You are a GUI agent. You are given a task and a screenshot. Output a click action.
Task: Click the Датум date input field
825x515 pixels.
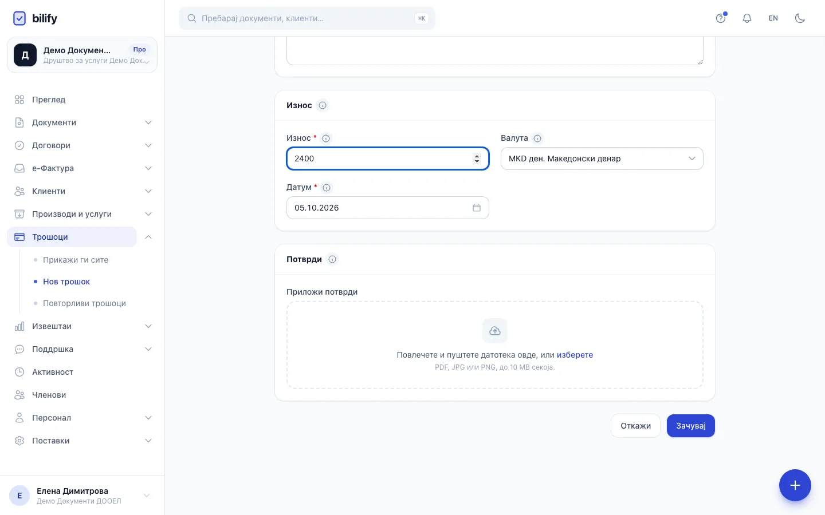pyautogui.click(x=388, y=208)
